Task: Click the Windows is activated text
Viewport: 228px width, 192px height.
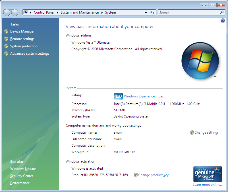Action: click(x=87, y=168)
